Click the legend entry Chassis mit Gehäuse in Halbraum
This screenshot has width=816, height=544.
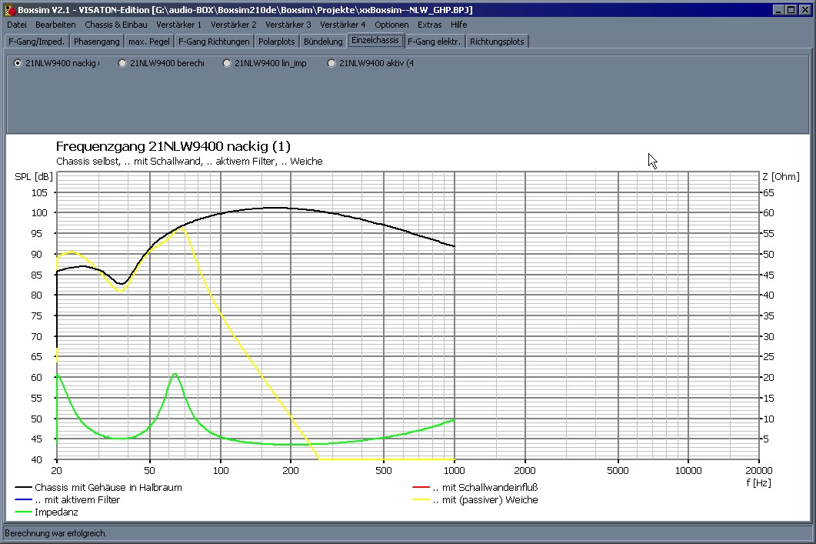108,488
